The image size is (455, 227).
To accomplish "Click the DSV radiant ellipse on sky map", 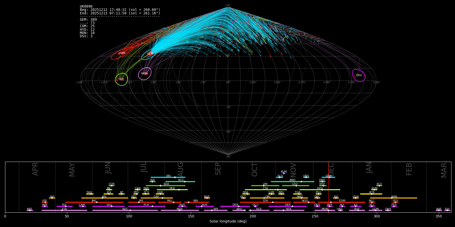I will (x=359, y=75).
